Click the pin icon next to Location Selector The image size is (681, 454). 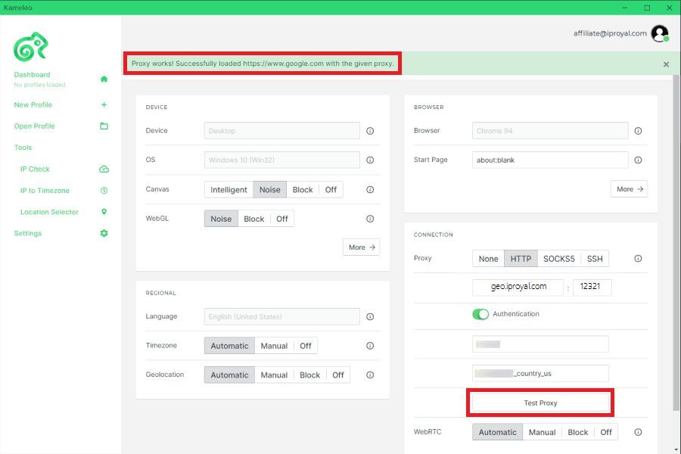coord(104,212)
